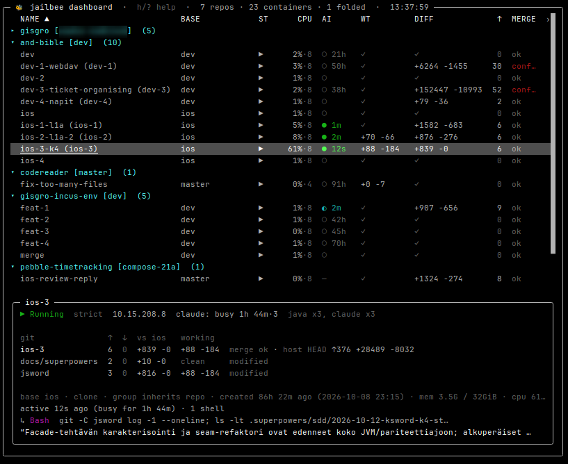Click the empty AI circle for dev-1-webdav
This screenshot has height=464, width=568.
(x=324, y=66)
